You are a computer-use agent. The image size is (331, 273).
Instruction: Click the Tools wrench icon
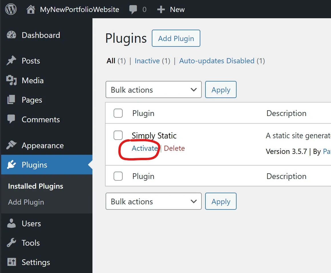point(11,243)
